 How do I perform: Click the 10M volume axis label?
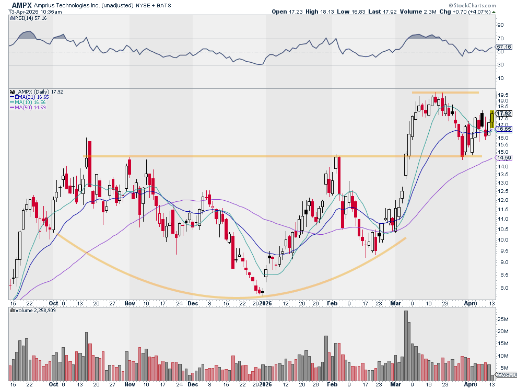click(x=503, y=356)
